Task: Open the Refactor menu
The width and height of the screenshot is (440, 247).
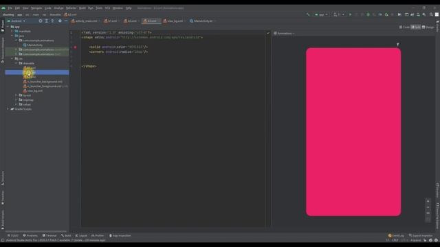Action: pos(71,8)
